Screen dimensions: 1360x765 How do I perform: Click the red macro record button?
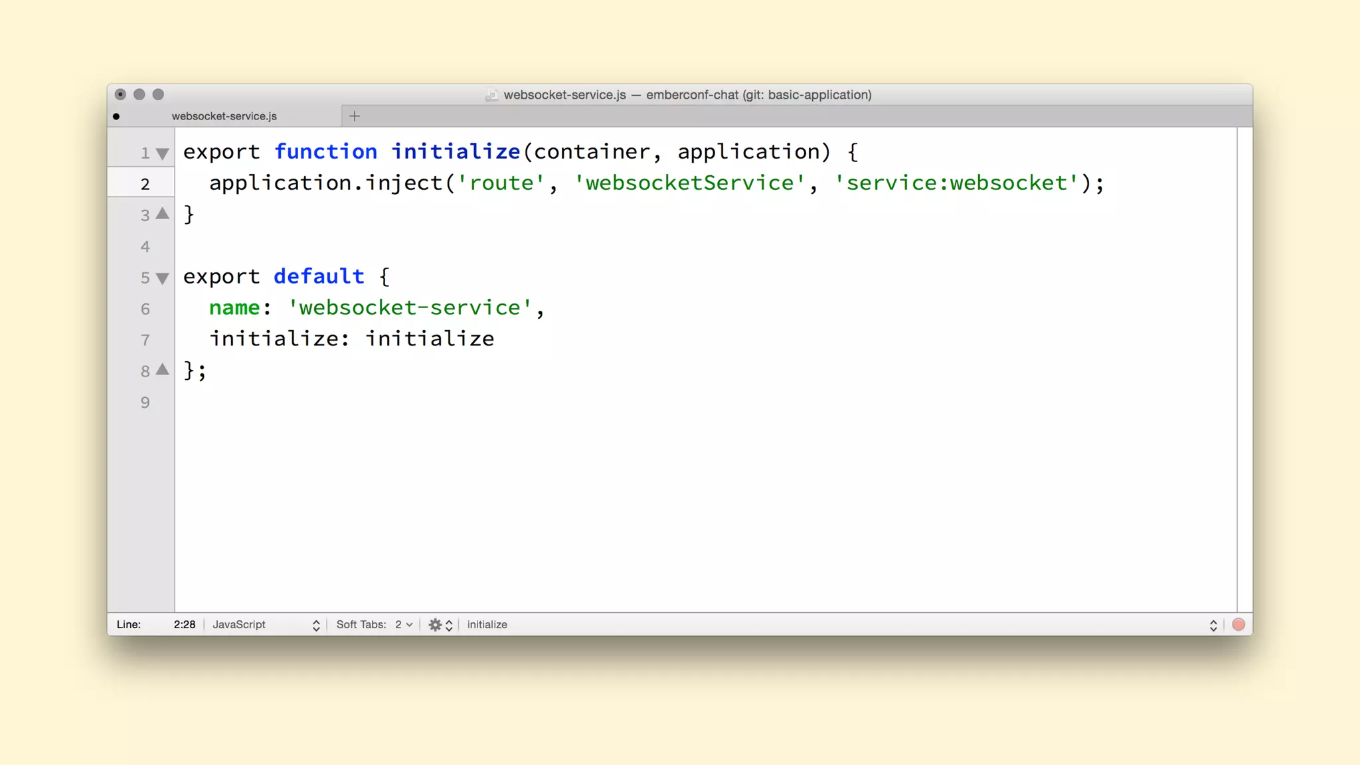coord(1238,625)
